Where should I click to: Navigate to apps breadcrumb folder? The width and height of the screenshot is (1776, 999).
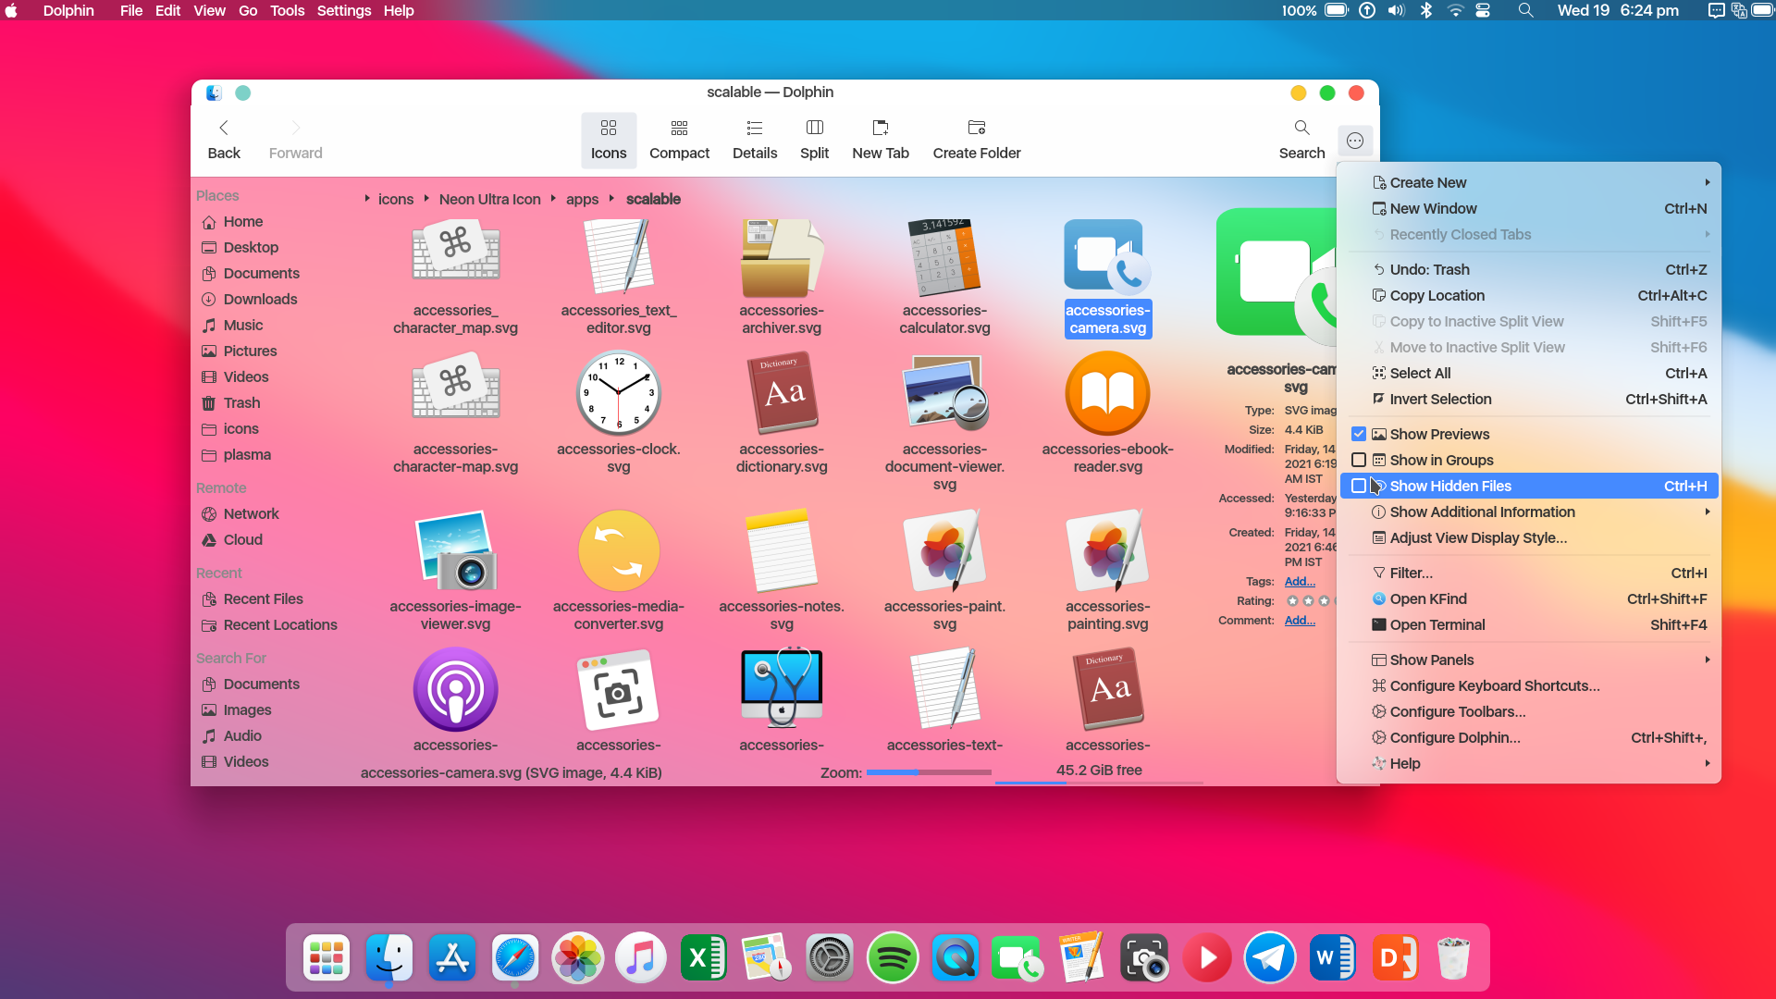pos(582,199)
